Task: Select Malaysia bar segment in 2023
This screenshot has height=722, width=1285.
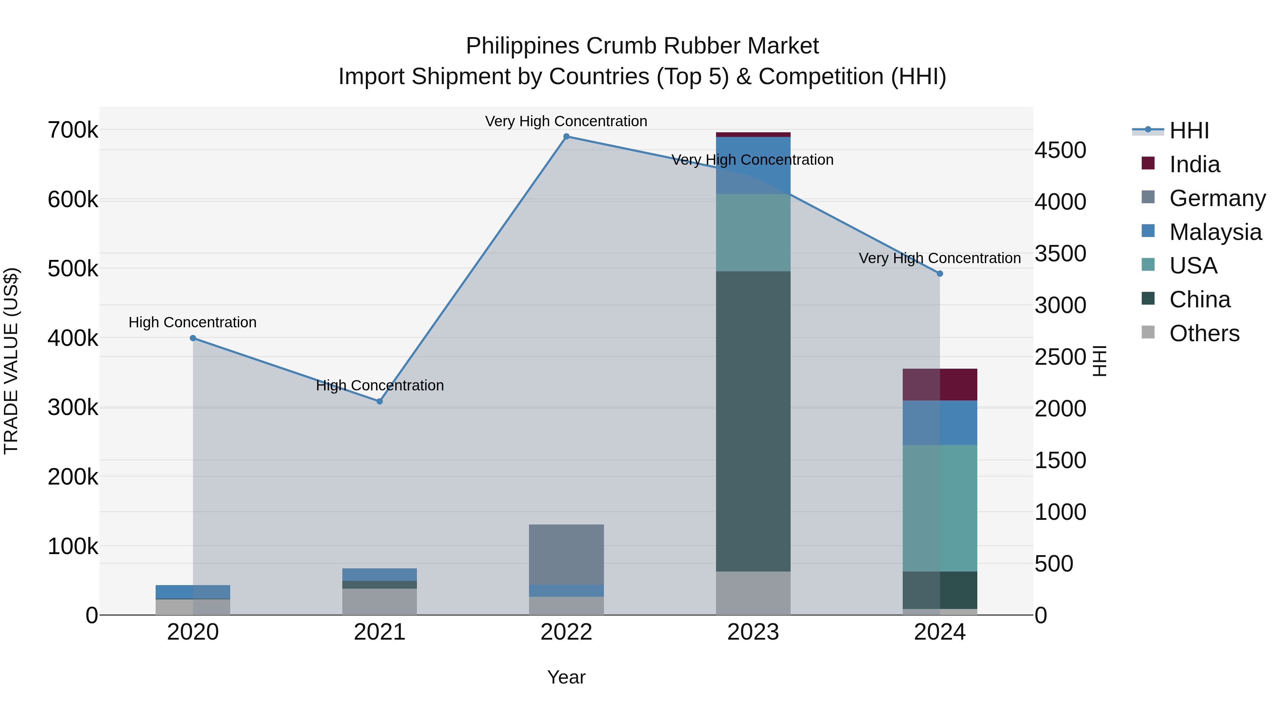Action: [753, 165]
